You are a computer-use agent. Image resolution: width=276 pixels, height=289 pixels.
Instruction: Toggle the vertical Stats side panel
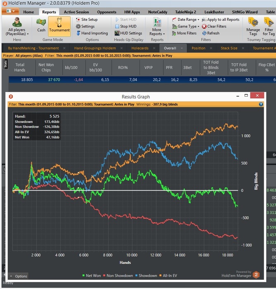click(5, 64)
